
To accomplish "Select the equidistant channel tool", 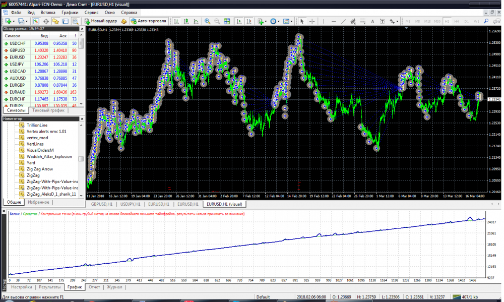I will click(x=353, y=21).
